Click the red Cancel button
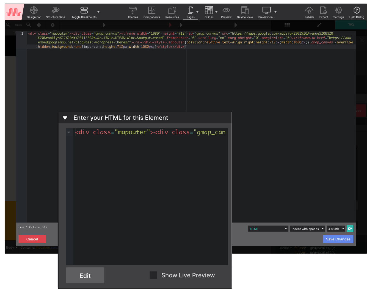 32,239
